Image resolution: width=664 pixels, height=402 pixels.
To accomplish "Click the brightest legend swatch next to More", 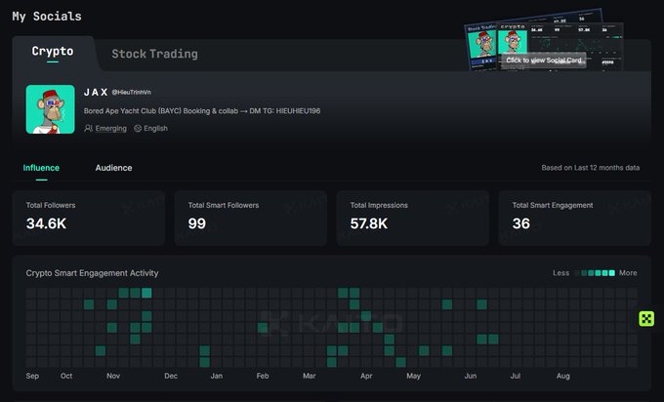I will (611, 273).
